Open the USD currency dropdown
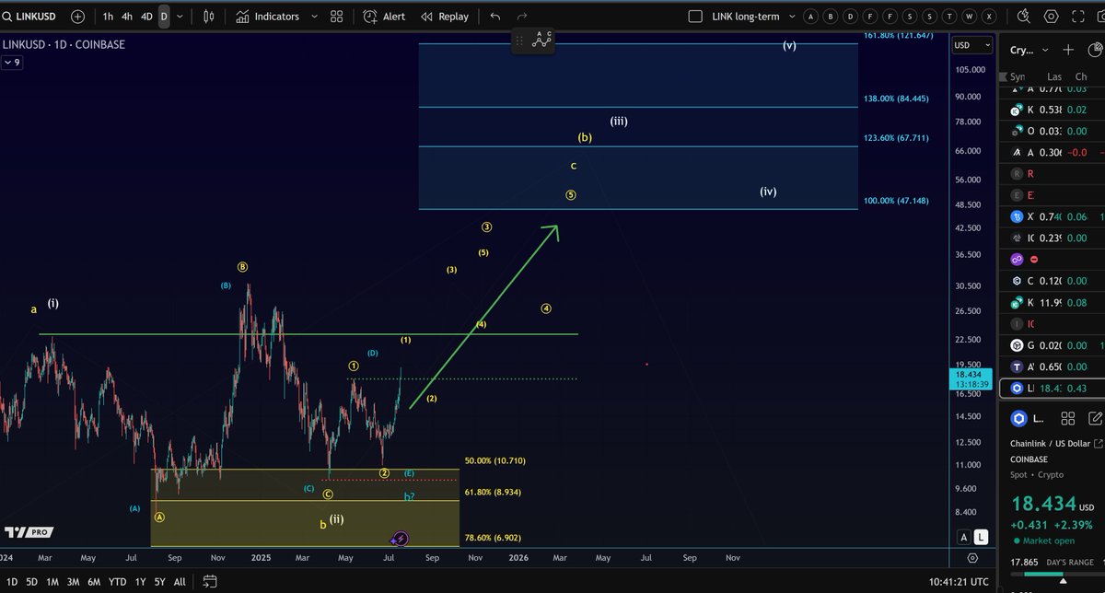The image size is (1105, 593). pos(972,45)
